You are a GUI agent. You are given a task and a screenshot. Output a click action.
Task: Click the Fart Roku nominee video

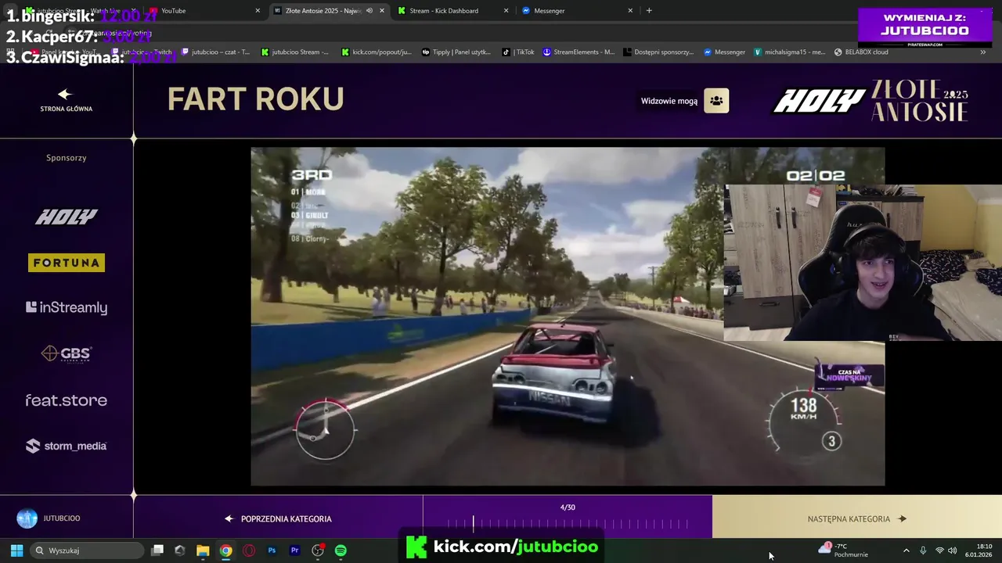[x=568, y=317]
